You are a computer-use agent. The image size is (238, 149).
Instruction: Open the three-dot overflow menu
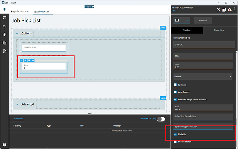point(235,9)
